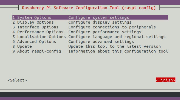Click 'Configure language and regional settings' text
The height and width of the screenshot is (100, 180).
(117, 37)
